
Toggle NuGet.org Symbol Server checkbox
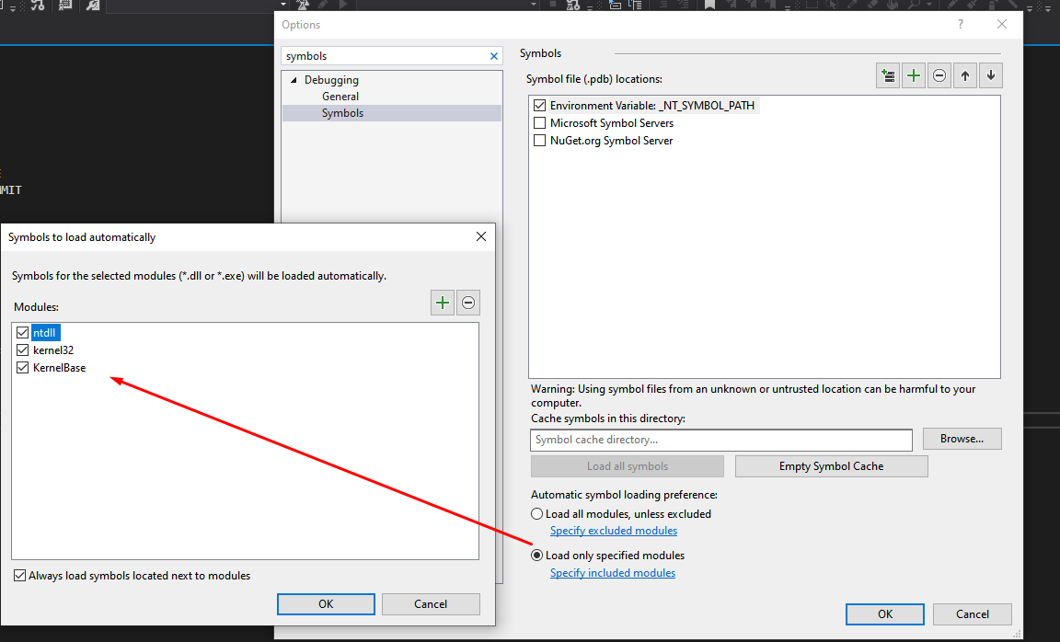coord(540,141)
